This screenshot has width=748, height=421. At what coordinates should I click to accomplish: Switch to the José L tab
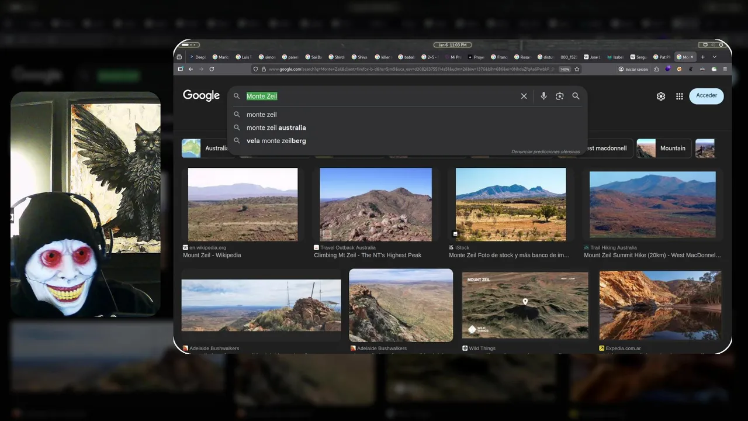coord(592,57)
